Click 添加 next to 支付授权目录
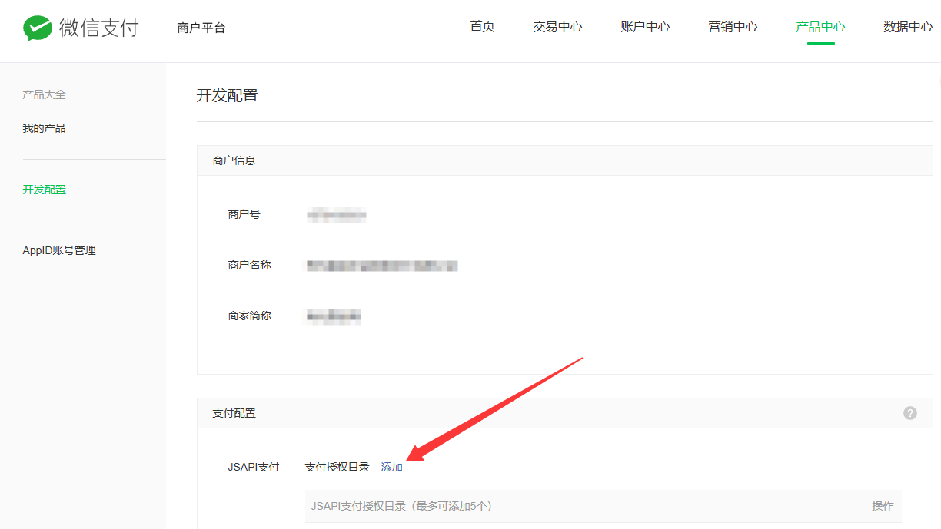The image size is (941, 529). click(x=392, y=467)
